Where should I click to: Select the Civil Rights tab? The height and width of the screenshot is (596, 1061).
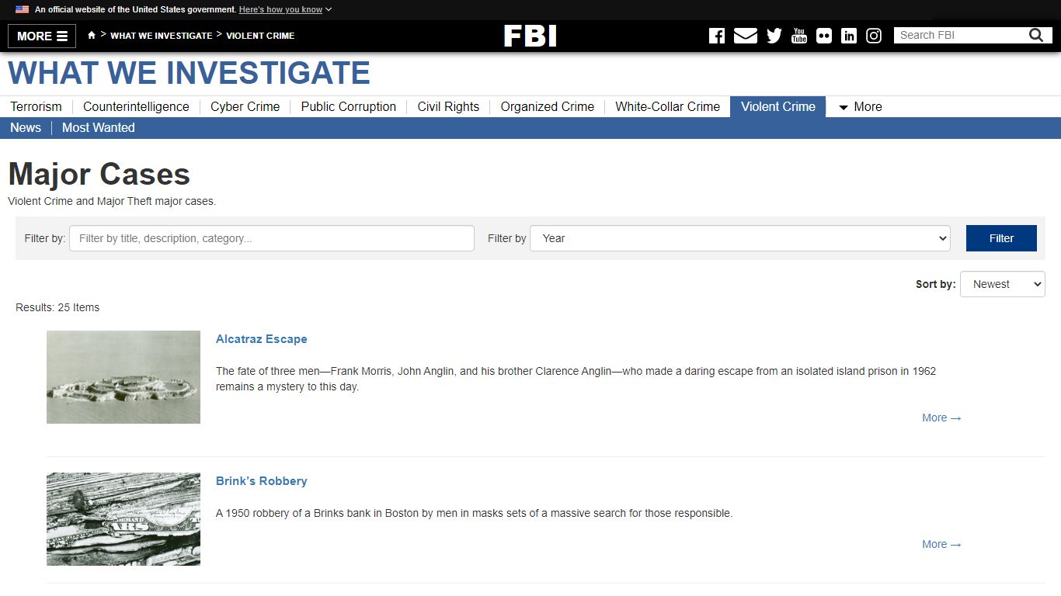point(448,107)
